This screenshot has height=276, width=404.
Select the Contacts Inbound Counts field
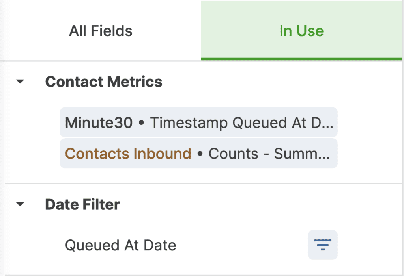tap(199, 153)
